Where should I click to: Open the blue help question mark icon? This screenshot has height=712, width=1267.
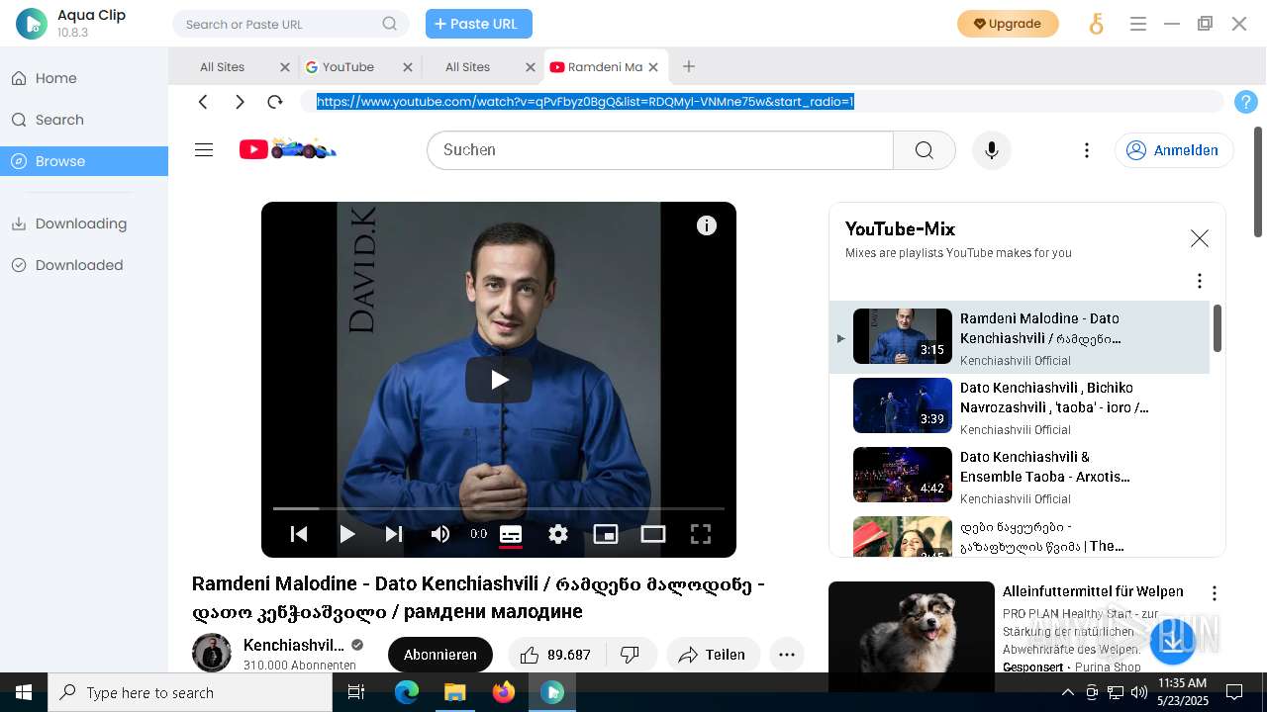1246,102
